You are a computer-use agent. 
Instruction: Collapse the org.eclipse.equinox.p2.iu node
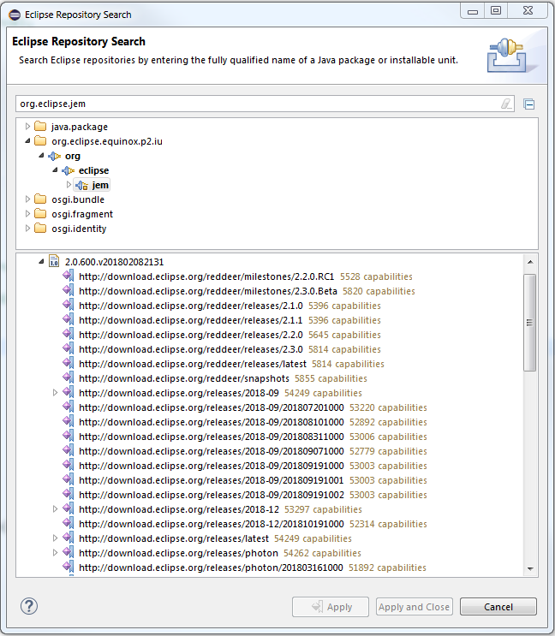27,141
